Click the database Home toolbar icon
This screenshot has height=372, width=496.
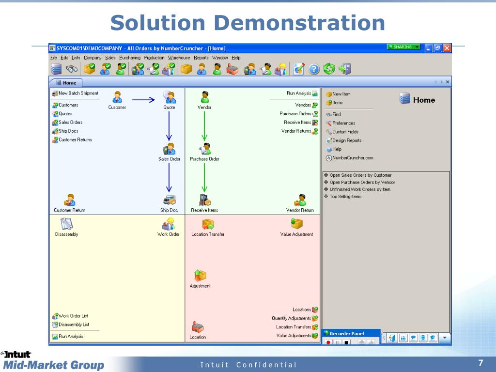56,69
